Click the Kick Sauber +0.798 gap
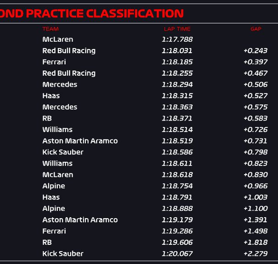278x264 pixels. [x=256, y=152]
